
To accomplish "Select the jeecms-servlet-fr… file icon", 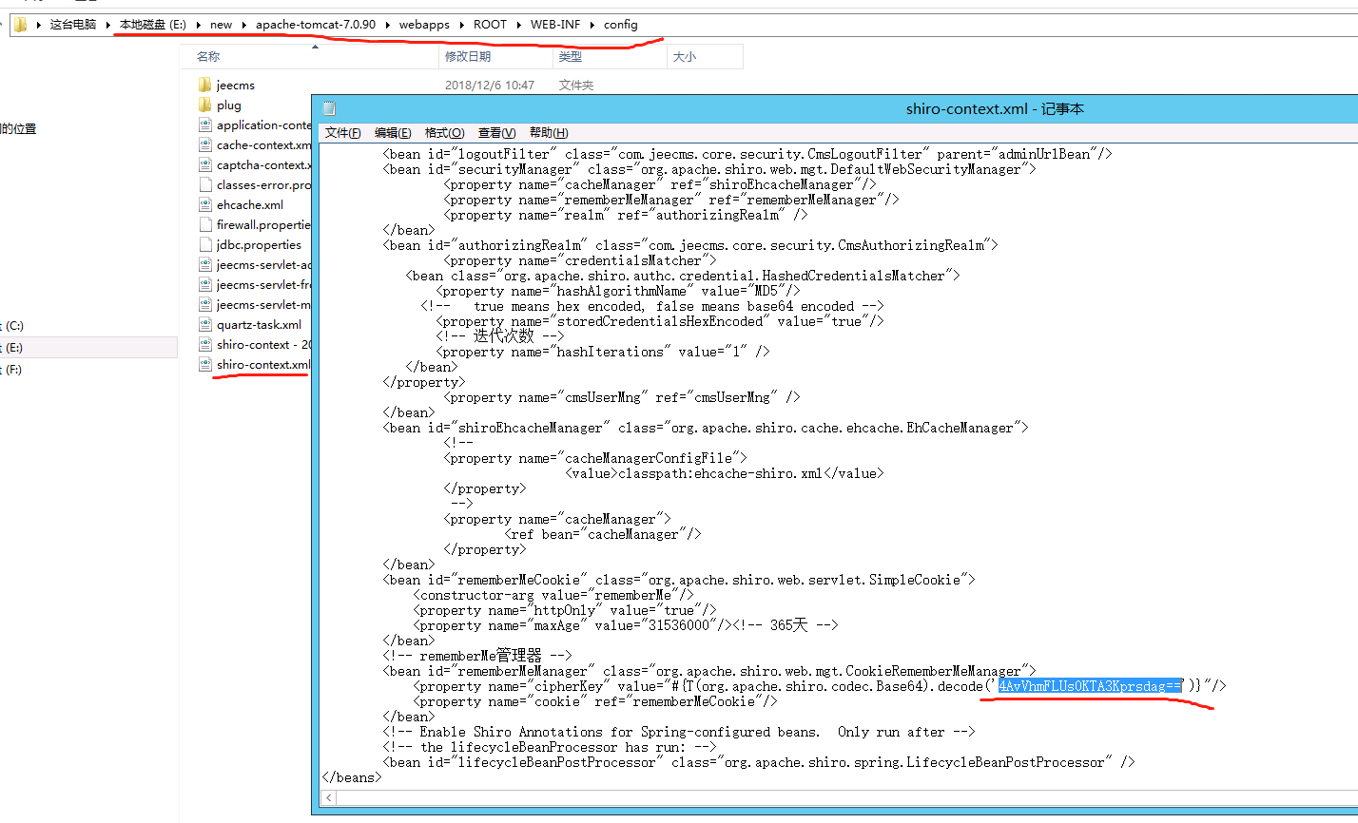I will 204,284.
